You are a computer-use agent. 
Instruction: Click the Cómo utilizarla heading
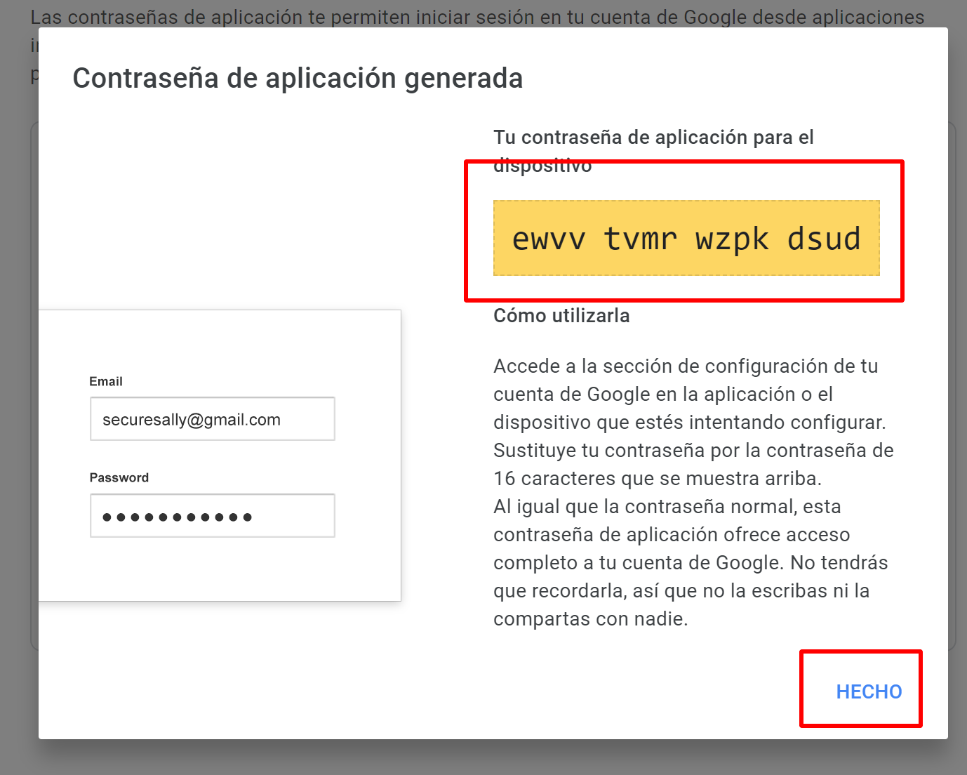(561, 315)
